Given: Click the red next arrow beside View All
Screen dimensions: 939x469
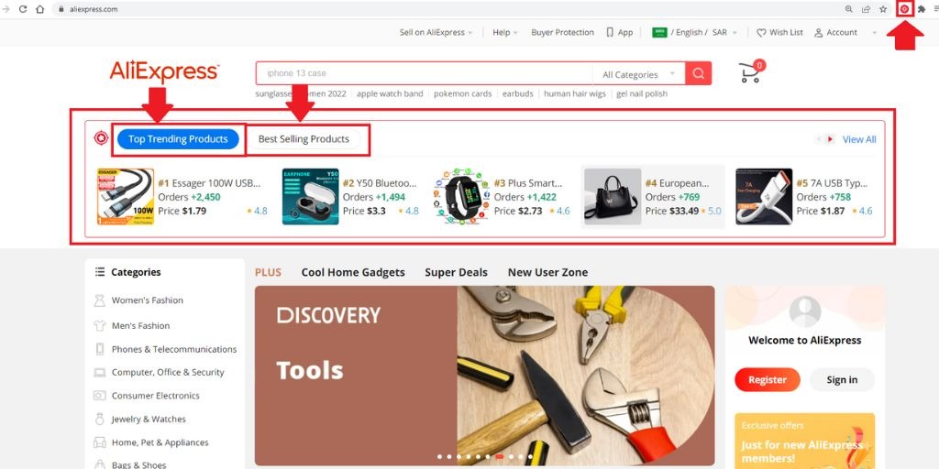Looking at the screenshot, I should tap(830, 139).
